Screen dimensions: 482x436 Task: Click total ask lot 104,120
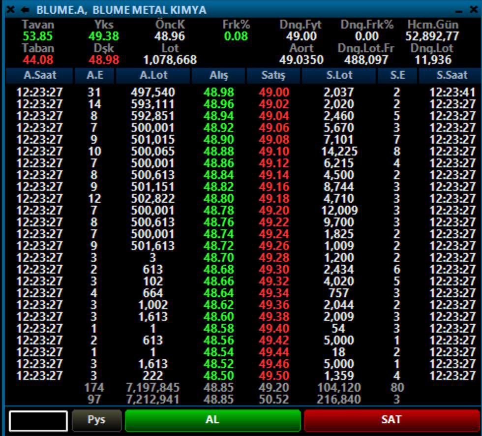point(339,388)
